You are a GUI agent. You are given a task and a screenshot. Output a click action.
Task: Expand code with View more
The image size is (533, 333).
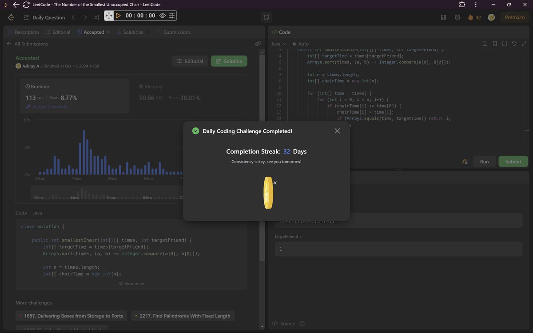tap(131, 283)
